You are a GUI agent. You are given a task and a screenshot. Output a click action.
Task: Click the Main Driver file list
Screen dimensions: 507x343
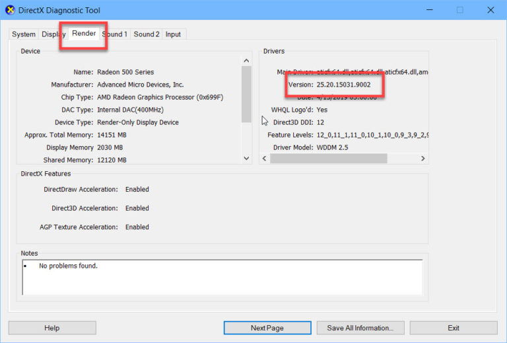[372, 72]
